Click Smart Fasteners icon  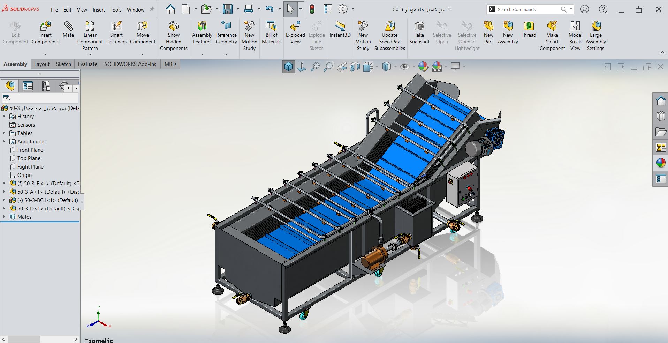pos(116,26)
